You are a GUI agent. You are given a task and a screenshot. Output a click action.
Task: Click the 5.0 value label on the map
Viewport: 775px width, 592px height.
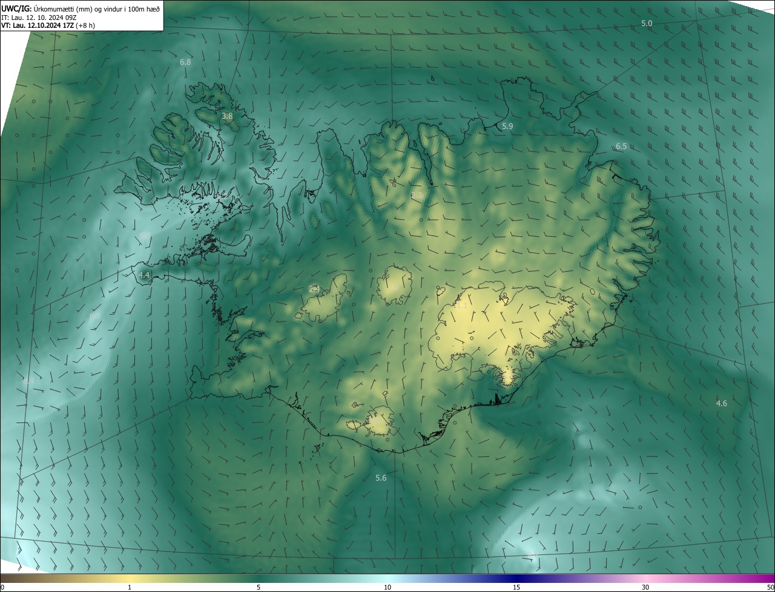pyautogui.click(x=647, y=23)
